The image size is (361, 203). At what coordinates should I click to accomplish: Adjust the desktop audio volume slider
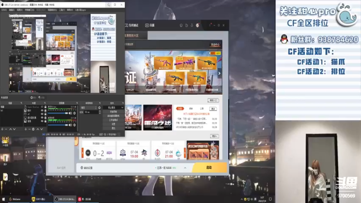(x=58, y=125)
